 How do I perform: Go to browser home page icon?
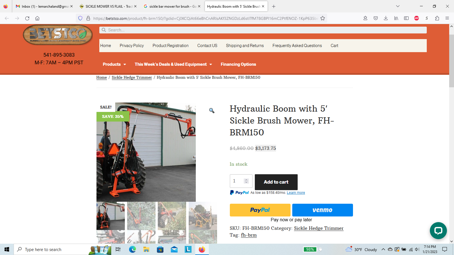(x=37, y=18)
